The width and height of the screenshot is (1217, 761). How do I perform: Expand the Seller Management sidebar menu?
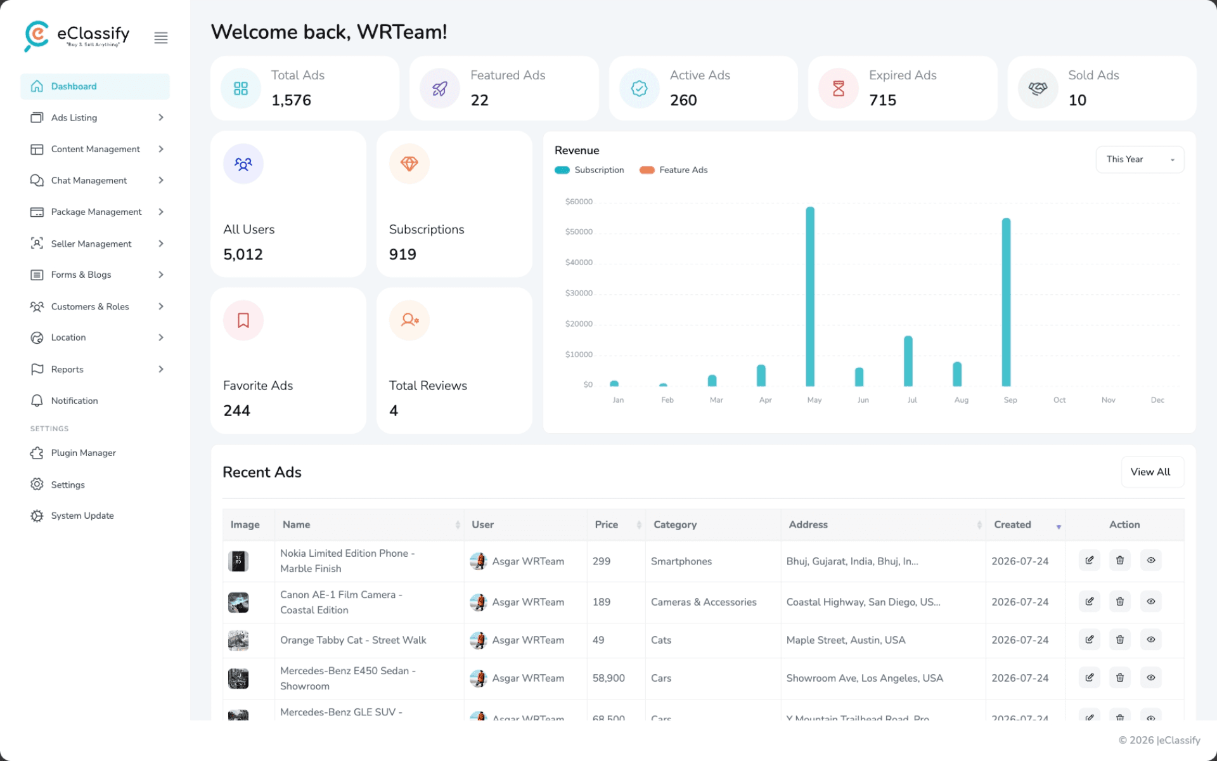95,244
